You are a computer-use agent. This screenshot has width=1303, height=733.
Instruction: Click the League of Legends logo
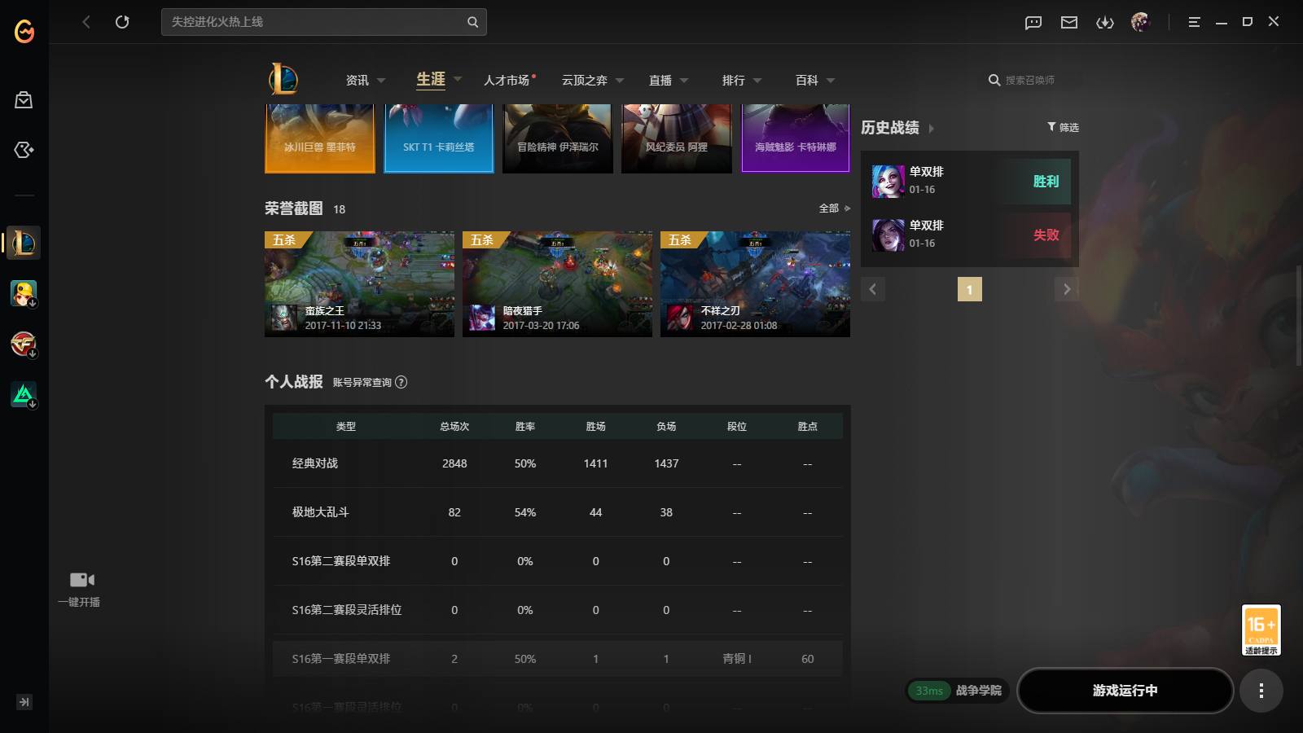[x=283, y=79]
